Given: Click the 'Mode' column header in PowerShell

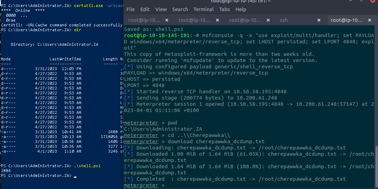Looking at the screenshot, I should tap(6, 59).
